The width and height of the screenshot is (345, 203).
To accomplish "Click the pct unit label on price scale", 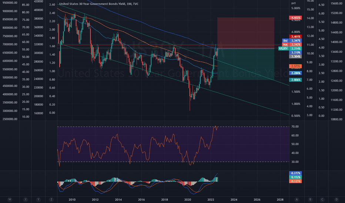I will (294, 3).
